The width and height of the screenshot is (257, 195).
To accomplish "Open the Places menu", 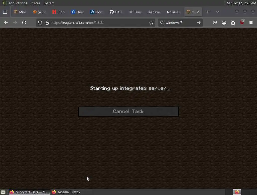I will 35,3.
